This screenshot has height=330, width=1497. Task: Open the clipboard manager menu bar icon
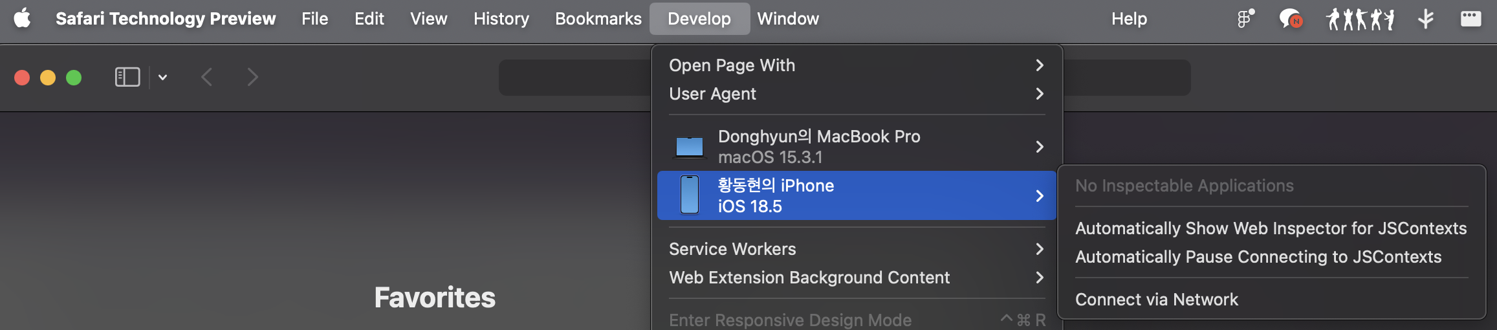[x=1245, y=19]
